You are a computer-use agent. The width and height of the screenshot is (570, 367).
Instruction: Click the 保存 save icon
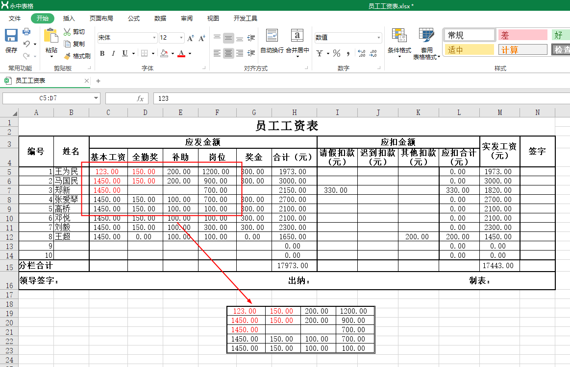coord(10,37)
